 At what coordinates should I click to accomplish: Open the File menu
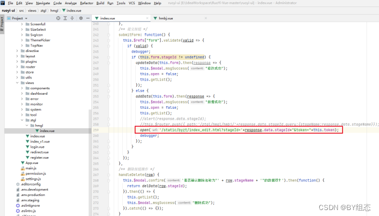click(11, 3)
